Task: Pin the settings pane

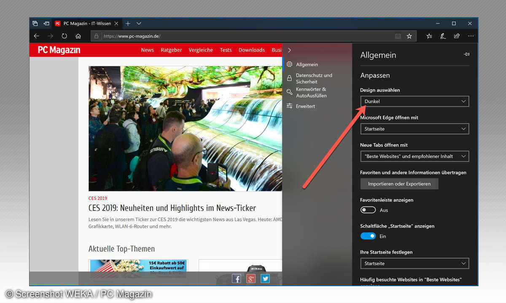Action: coord(466,54)
